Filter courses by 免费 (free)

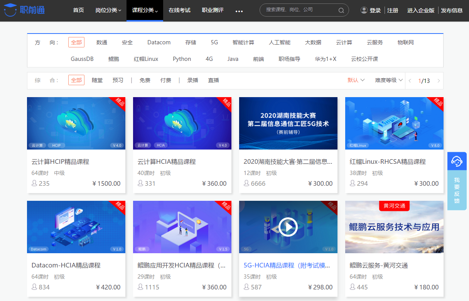click(x=145, y=80)
